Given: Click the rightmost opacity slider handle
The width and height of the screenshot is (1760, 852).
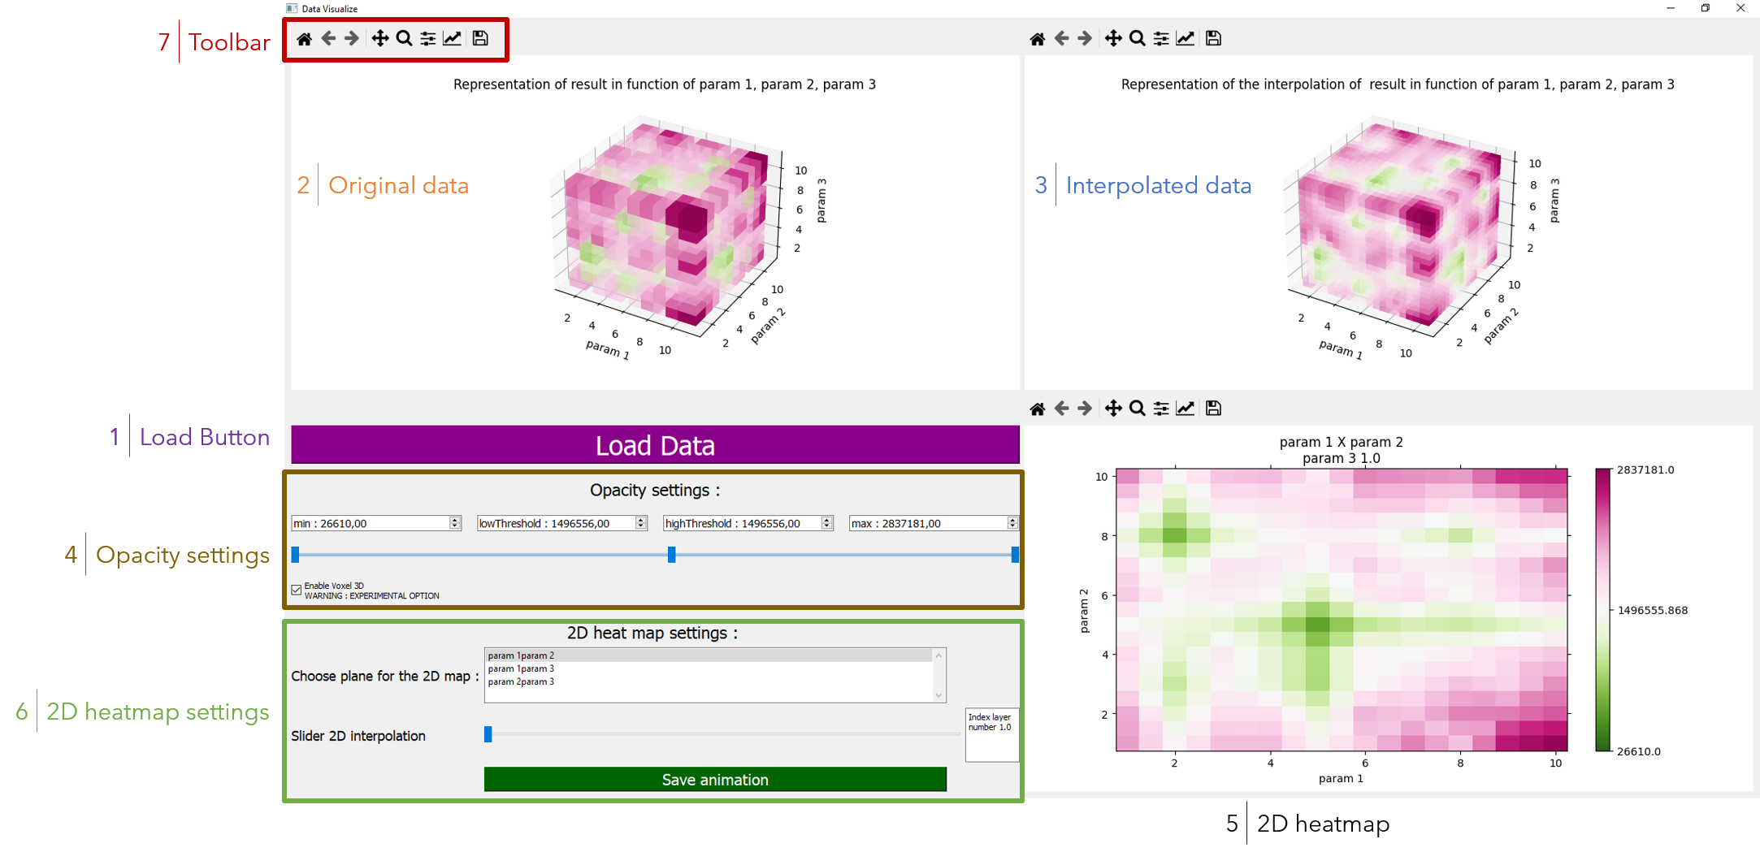Looking at the screenshot, I should point(1015,555).
